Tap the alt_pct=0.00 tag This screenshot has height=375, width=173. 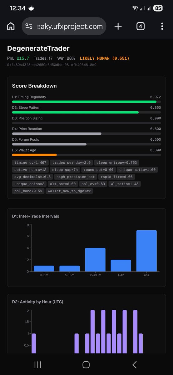(x=62, y=184)
